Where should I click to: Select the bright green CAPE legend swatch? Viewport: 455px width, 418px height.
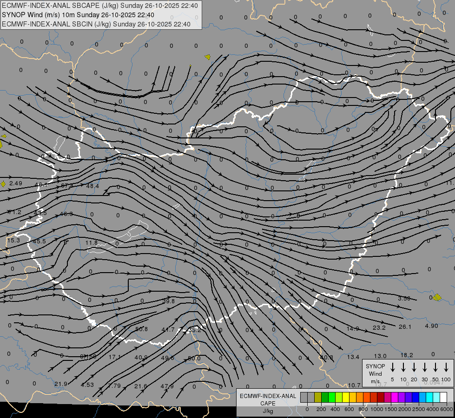[332, 397]
